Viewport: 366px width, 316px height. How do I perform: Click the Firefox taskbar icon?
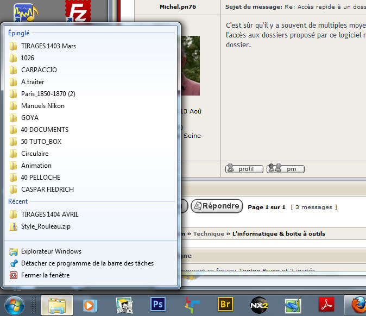point(357,305)
